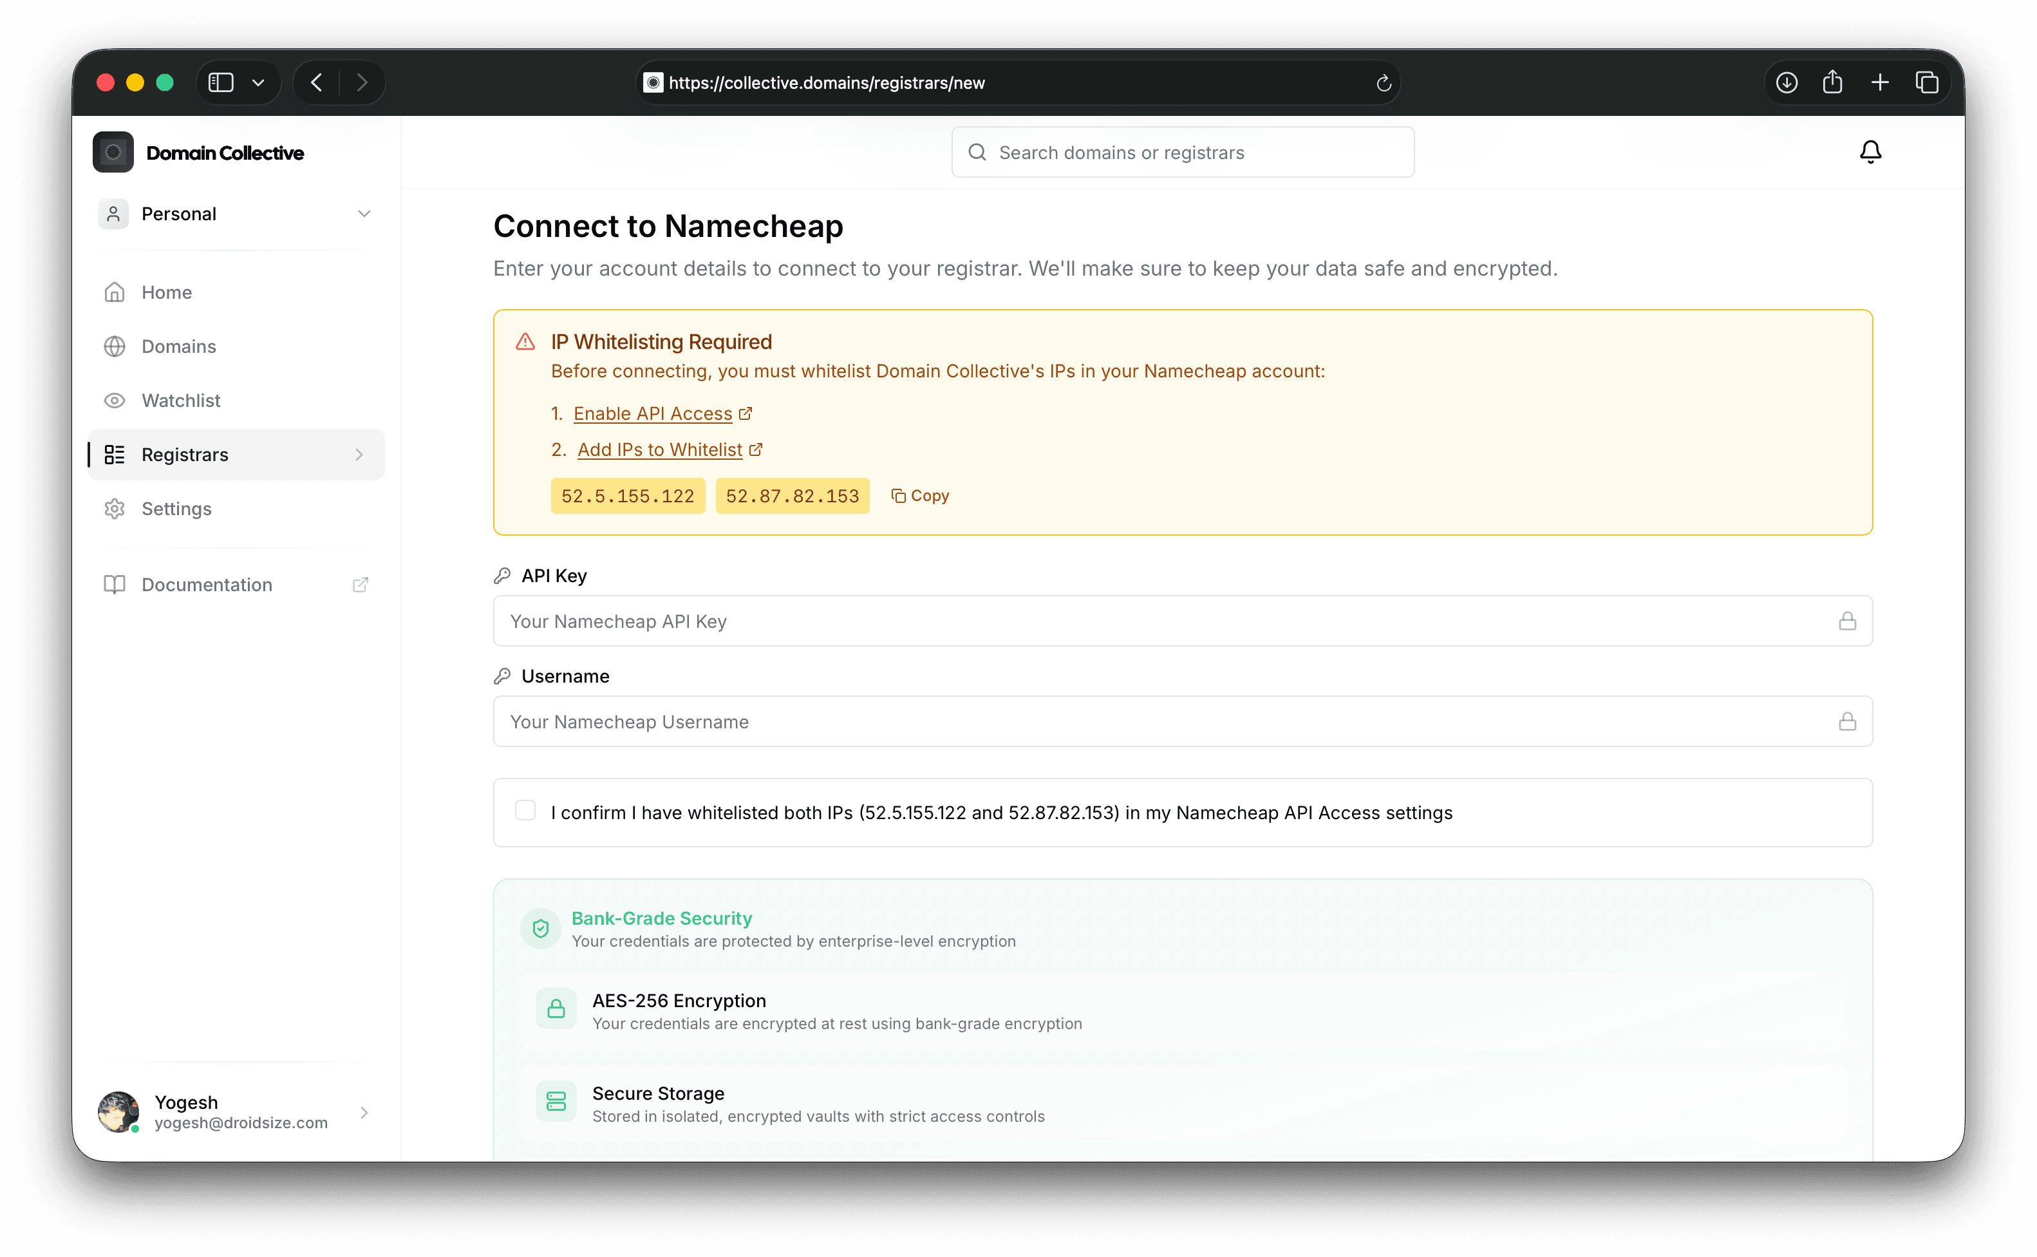
Task: Open the Enable API Access link
Action: (652, 413)
